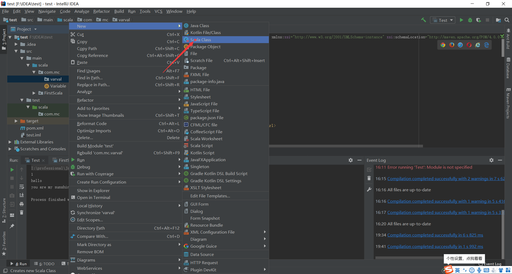Expand the target folder
Viewport: 512px width, 274px height.
pyautogui.click(x=16, y=121)
